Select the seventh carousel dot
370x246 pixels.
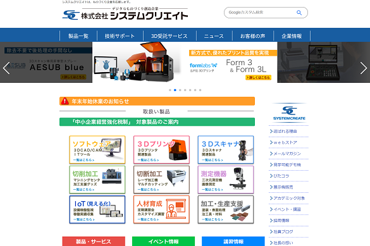(x=200, y=90)
